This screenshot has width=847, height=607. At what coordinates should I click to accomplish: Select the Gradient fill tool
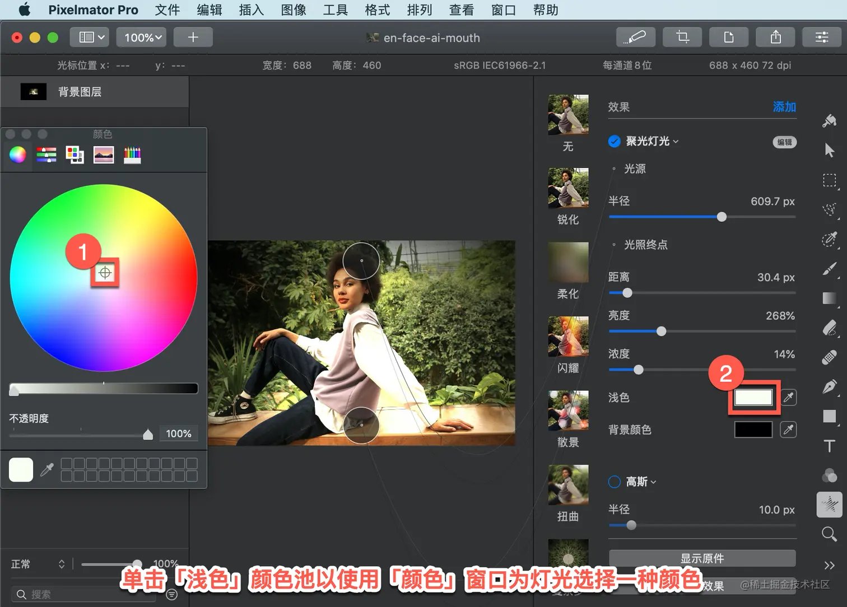click(830, 298)
